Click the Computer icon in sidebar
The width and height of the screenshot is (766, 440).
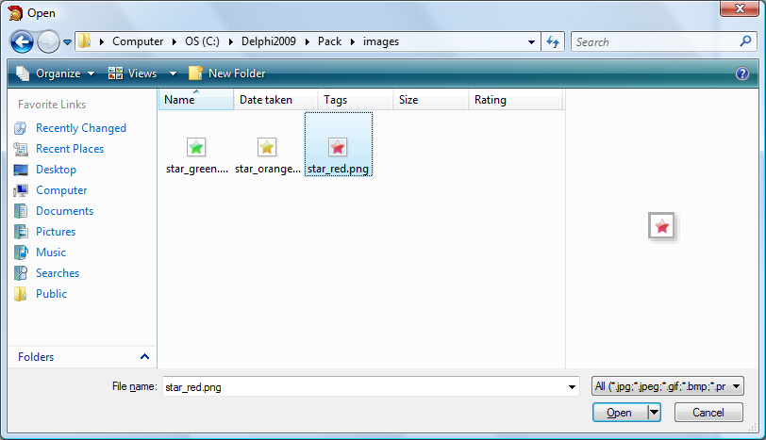pyautogui.click(x=21, y=190)
